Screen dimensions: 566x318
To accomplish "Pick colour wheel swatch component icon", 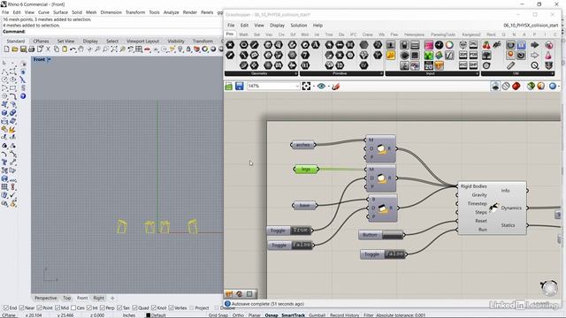I will [x=449, y=45].
